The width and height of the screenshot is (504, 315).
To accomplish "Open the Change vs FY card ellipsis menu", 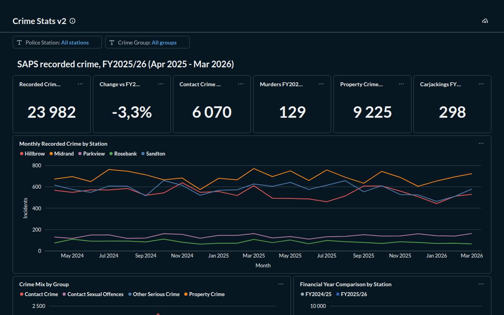I will click(x=161, y=84).
